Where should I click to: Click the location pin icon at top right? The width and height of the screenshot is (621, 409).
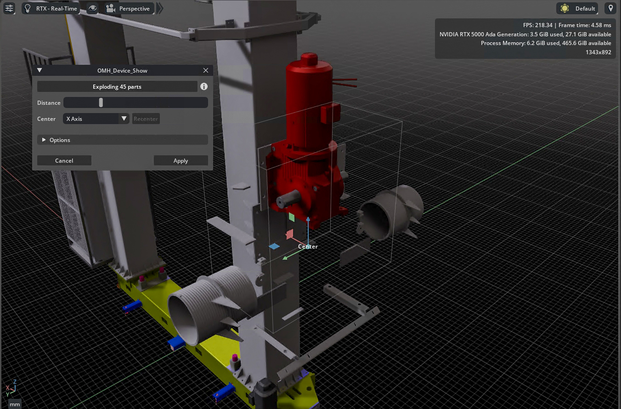pos(610,8)
